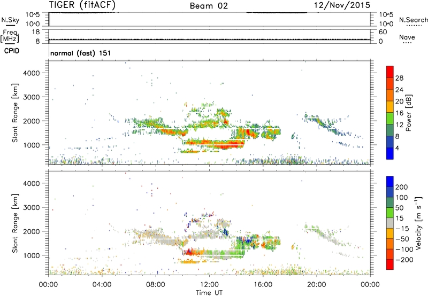Click the '60' Nave axis value

tap(383, 32)
